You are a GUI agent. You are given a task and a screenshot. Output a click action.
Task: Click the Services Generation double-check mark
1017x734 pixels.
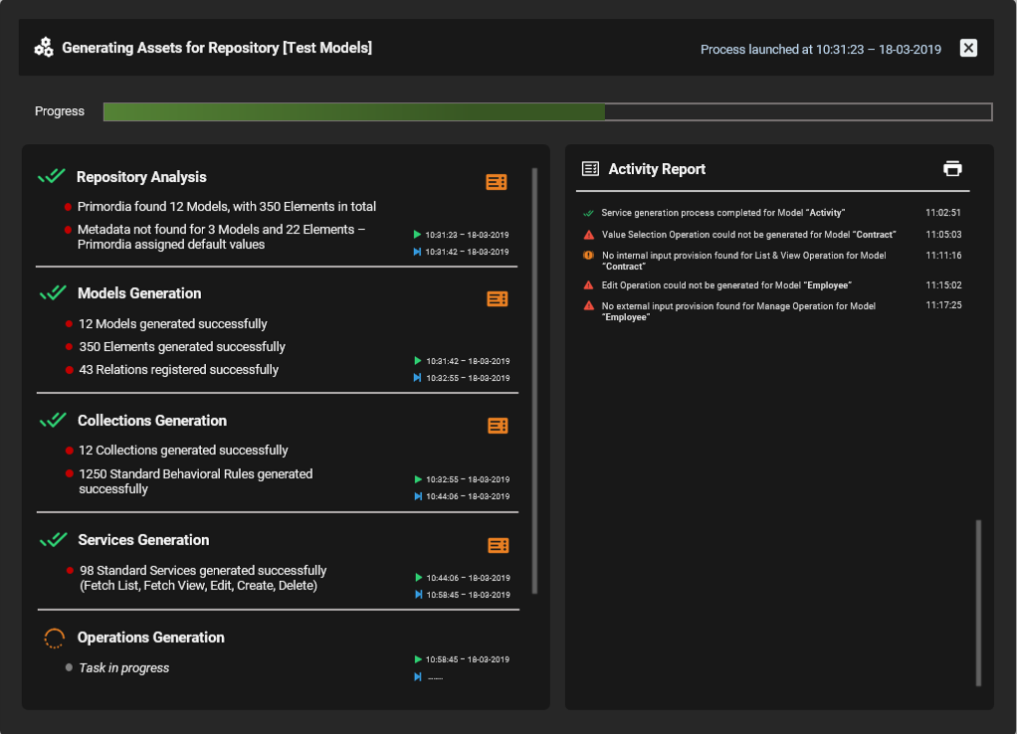[x=53, y=540]
